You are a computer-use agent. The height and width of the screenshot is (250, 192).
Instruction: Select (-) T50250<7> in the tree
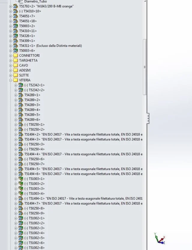[x=34, y=164]
